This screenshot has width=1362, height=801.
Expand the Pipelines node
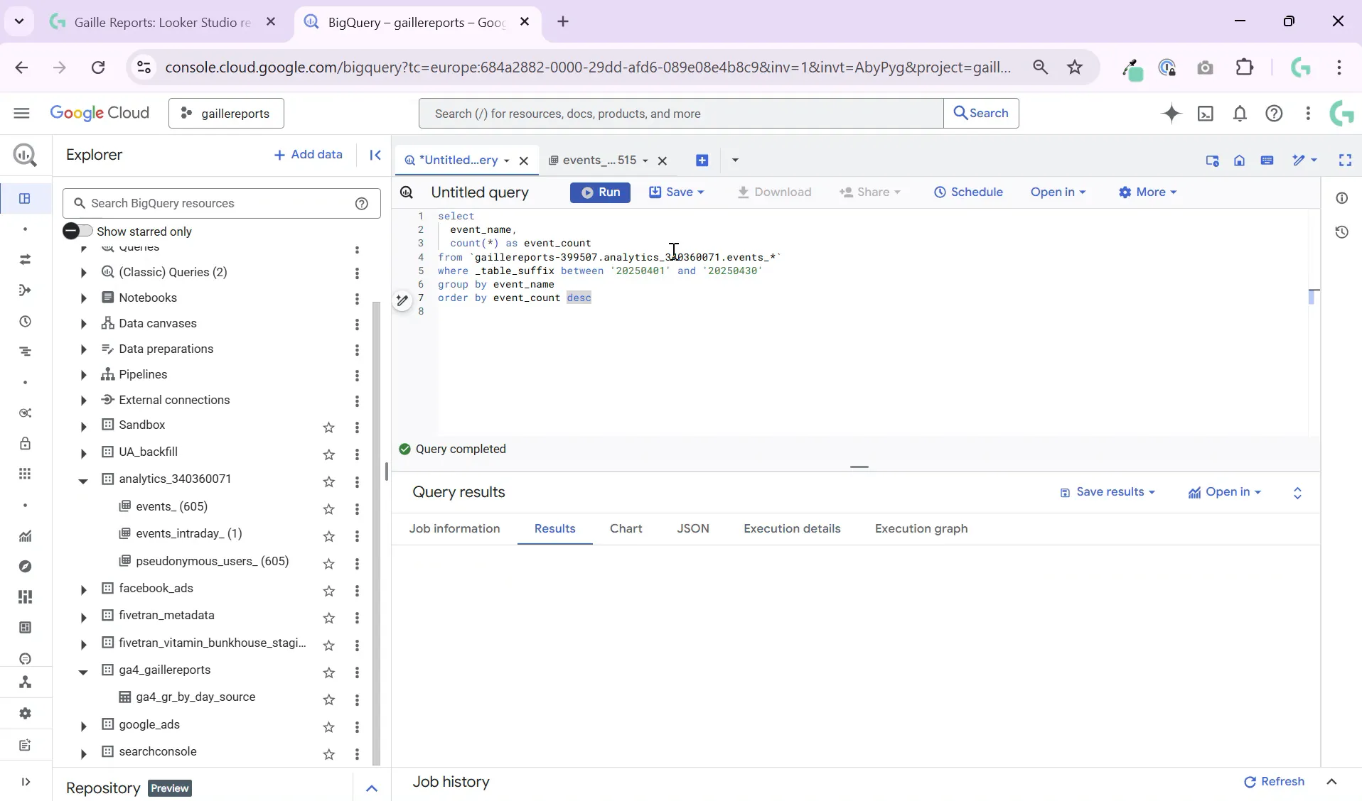click(83, 375)
